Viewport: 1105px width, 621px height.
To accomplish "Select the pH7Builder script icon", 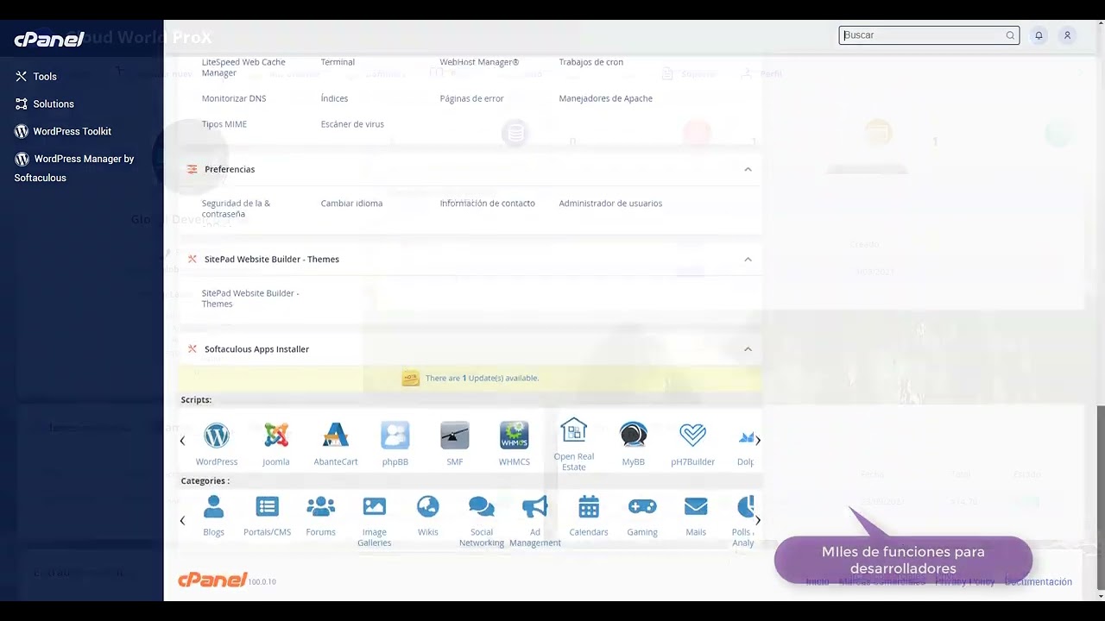I will click(693, 436).
